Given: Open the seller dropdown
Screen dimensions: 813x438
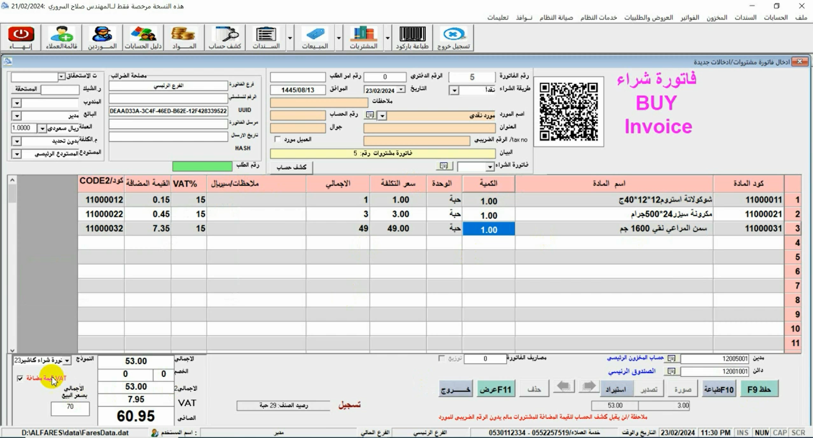Looking at the screenshot, I should 17,115.
